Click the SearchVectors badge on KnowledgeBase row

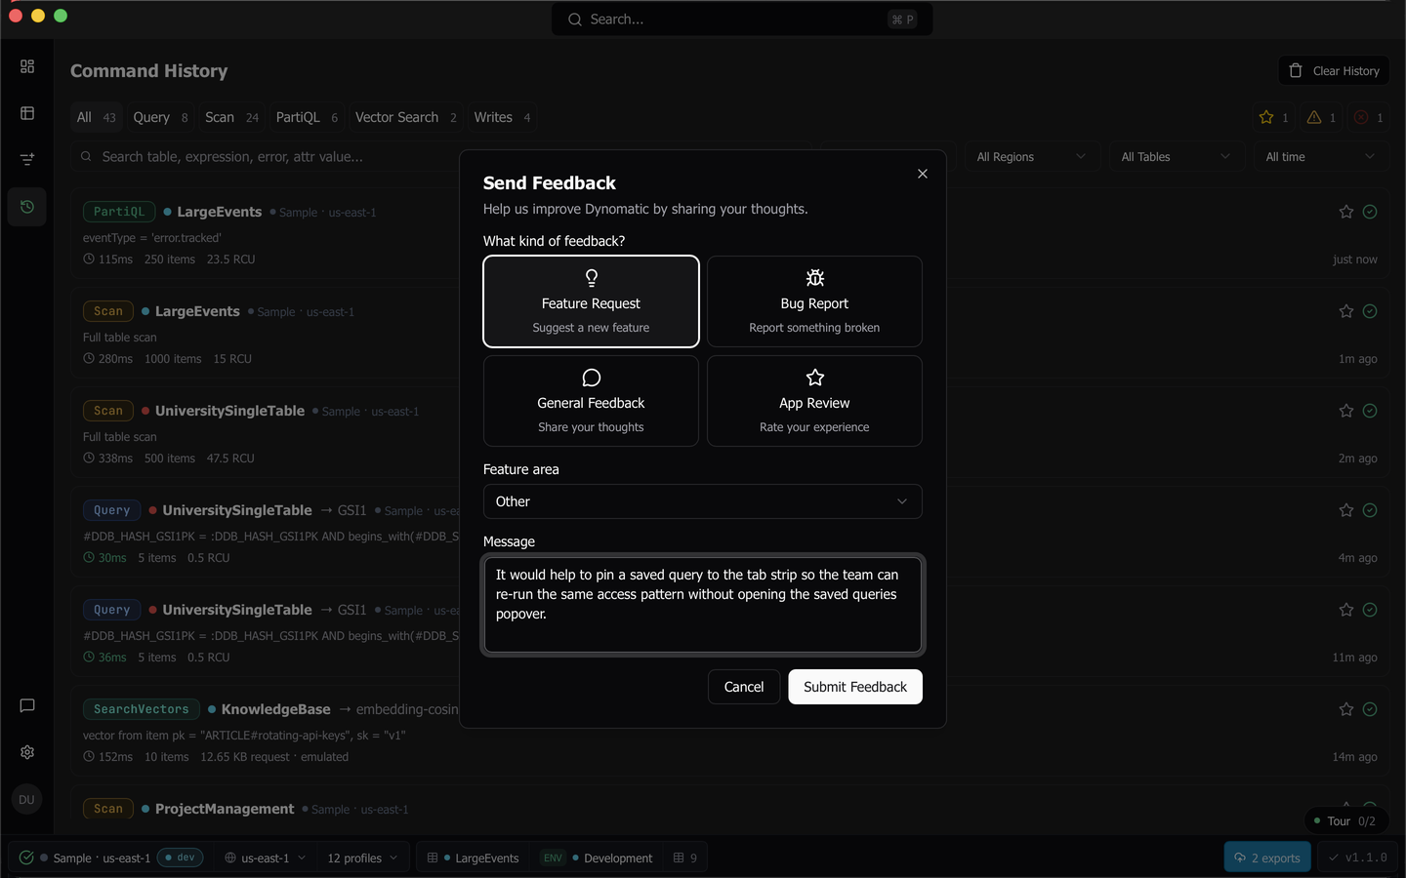(142, 709)
